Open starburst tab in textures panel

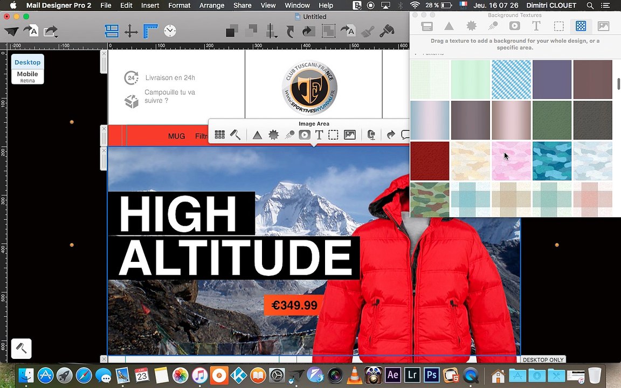471,26
